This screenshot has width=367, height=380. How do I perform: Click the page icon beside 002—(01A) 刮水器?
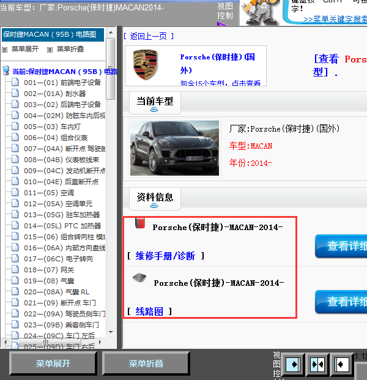coord(15,93)
